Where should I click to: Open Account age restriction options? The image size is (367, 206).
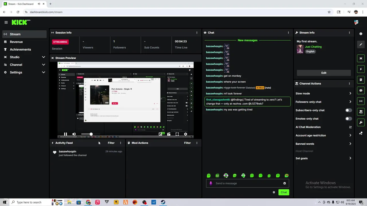350,135
